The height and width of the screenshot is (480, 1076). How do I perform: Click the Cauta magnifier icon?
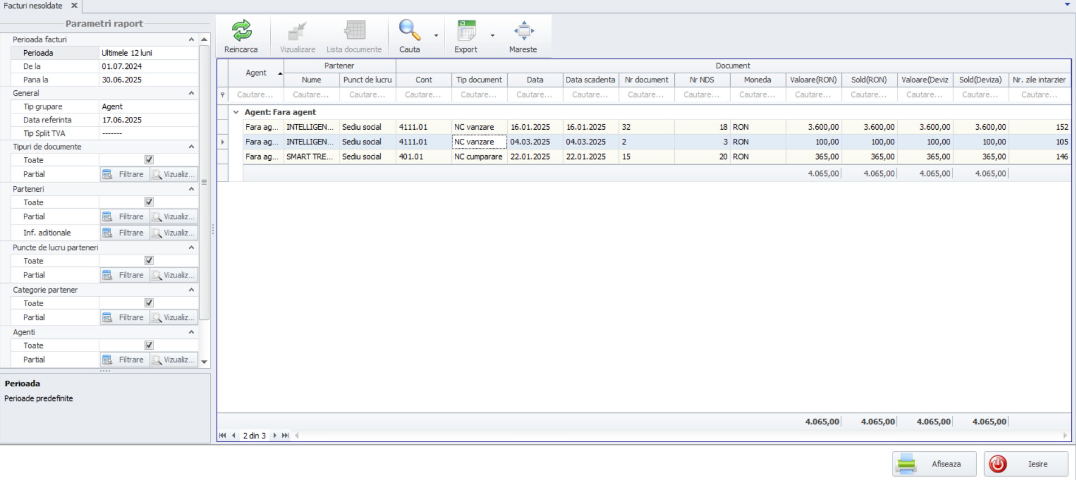(x=409, y=31)
